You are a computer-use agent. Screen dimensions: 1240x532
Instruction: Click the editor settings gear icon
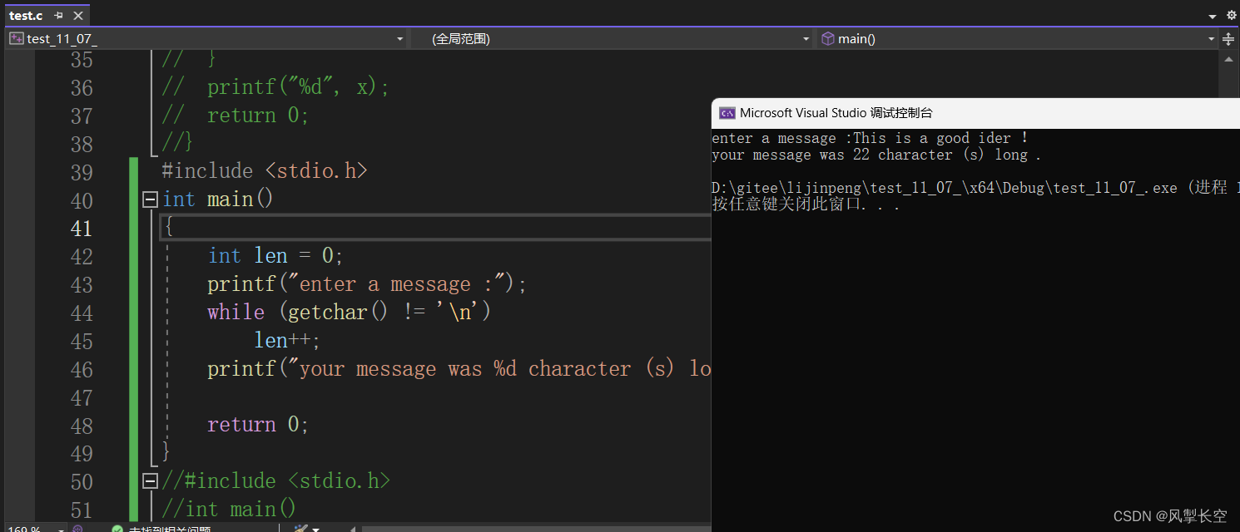point(1232,15)
